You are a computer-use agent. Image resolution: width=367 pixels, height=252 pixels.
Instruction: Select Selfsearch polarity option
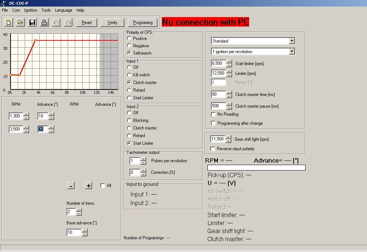[x=129, y=53]
